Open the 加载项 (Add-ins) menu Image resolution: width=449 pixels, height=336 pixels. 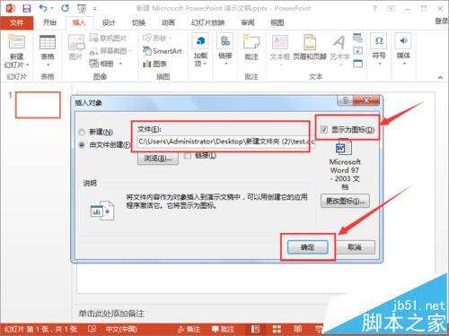pyautogui.click(x=200, y=51)
